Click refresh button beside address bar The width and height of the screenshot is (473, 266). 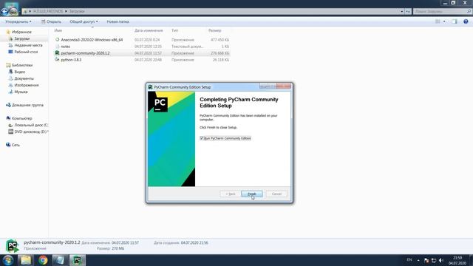point(408,11)
